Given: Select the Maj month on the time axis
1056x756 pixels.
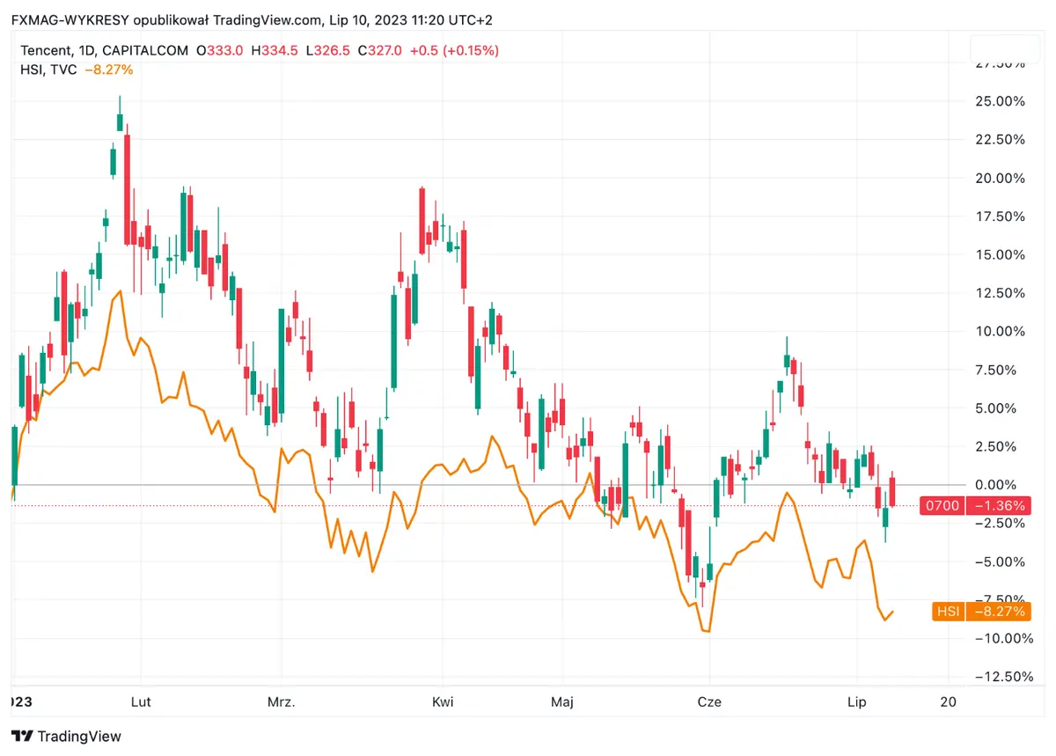Looking at the screenshot, I should pos(562,702).
